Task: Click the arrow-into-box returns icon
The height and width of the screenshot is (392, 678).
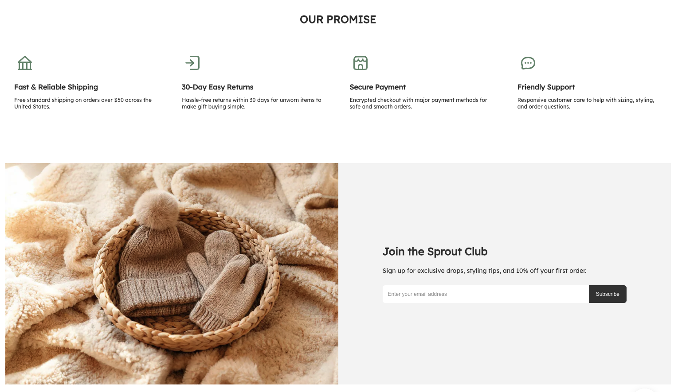Action: pos(192,63)
